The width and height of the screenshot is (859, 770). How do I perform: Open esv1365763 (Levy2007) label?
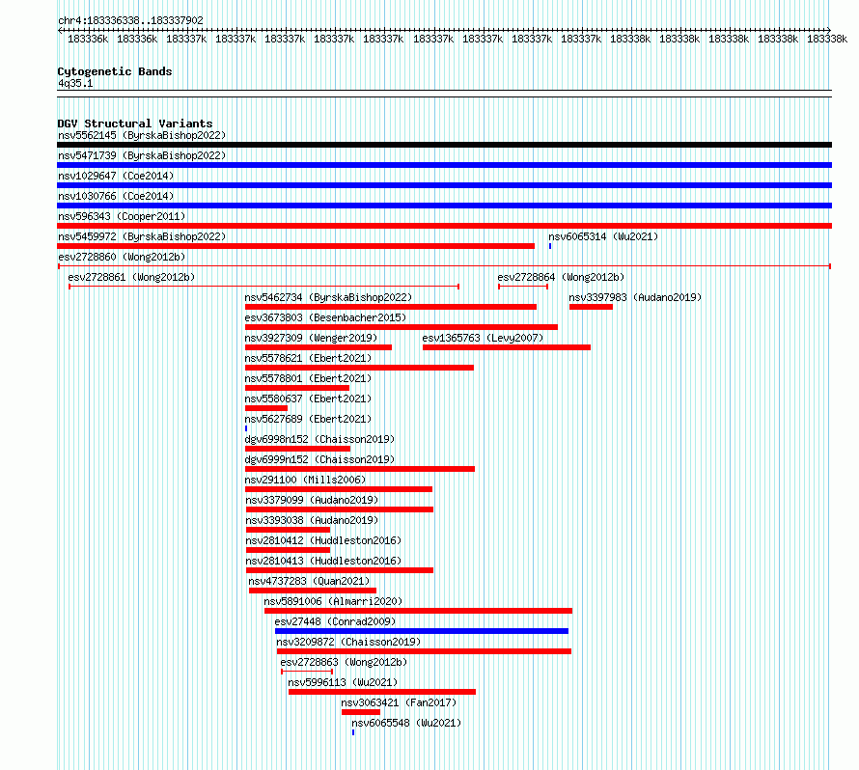tap(483, 338)
